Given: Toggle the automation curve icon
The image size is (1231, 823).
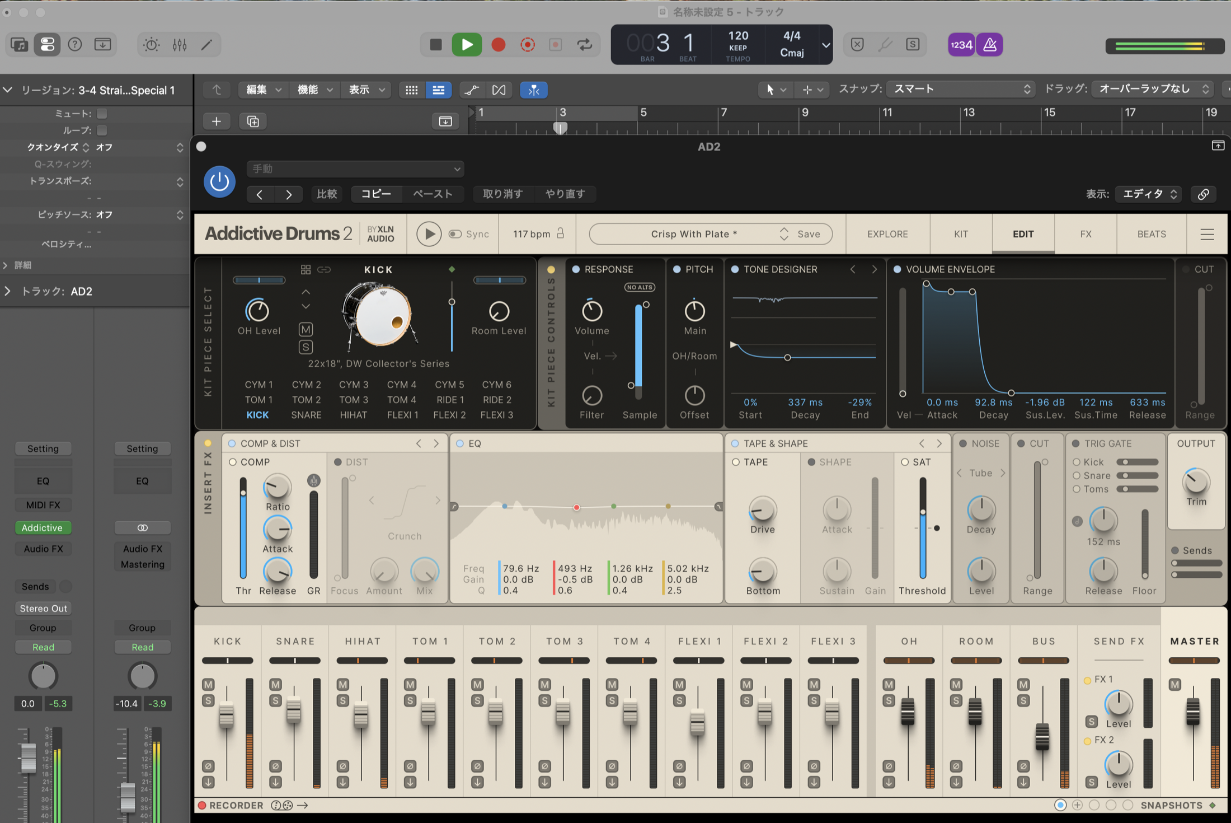Looking at the screenshot, I should [472, 90].
